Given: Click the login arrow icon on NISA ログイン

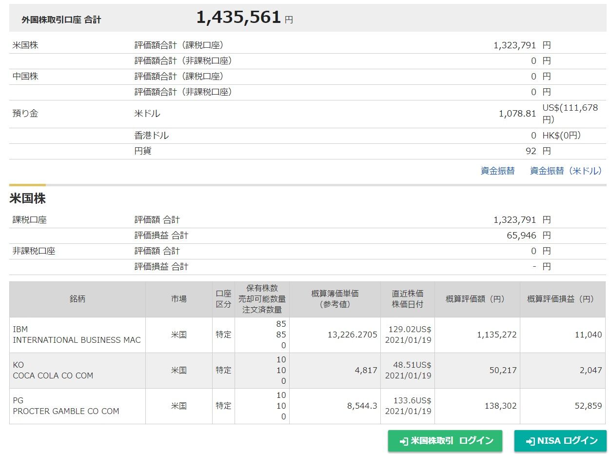Looking at the screenshot, I should [x=531, y=441].
